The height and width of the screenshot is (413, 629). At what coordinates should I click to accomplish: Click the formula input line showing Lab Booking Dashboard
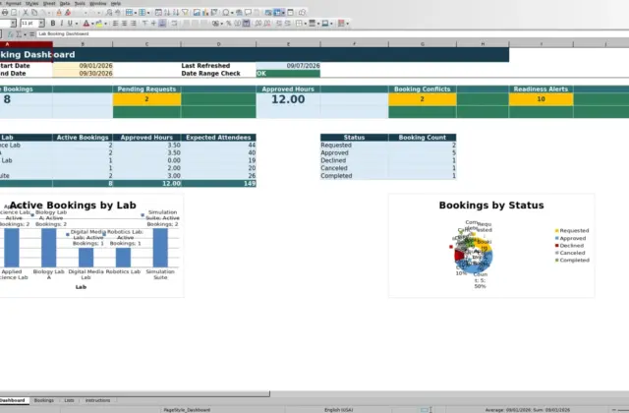(332, 34)
